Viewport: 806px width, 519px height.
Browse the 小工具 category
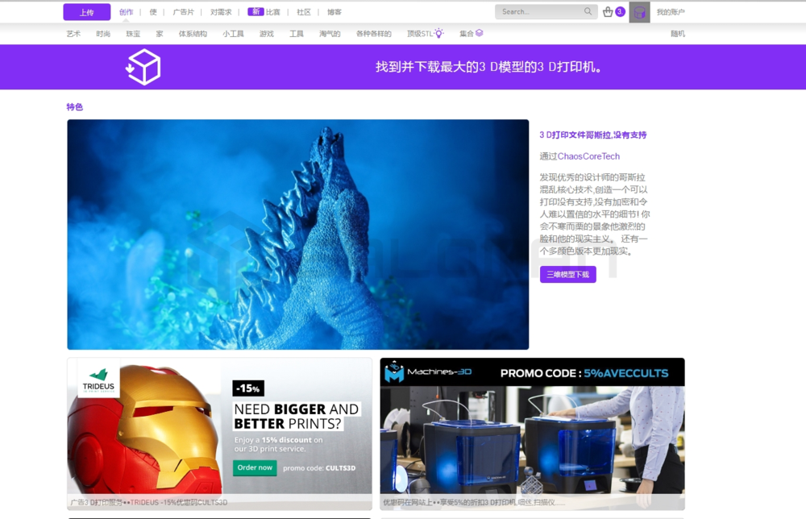(x=234, y=34)
